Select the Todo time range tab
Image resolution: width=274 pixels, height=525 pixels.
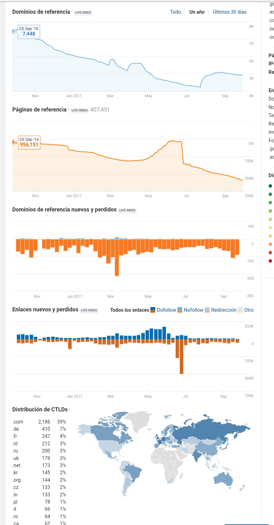tap(175, 12)
